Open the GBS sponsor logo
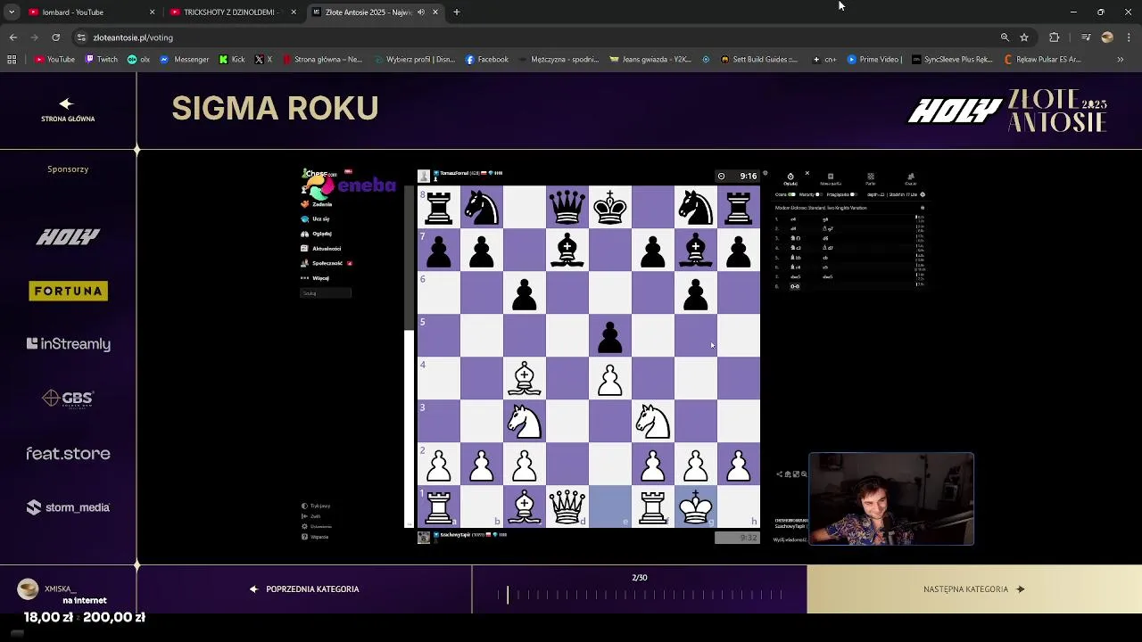The width and height of the screenshot is (1142, 642). coord(68,399)
